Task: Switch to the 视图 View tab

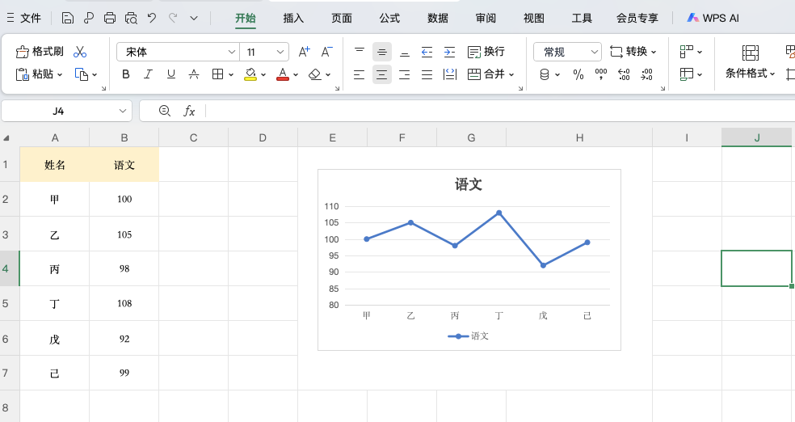Action: point(534,19)
